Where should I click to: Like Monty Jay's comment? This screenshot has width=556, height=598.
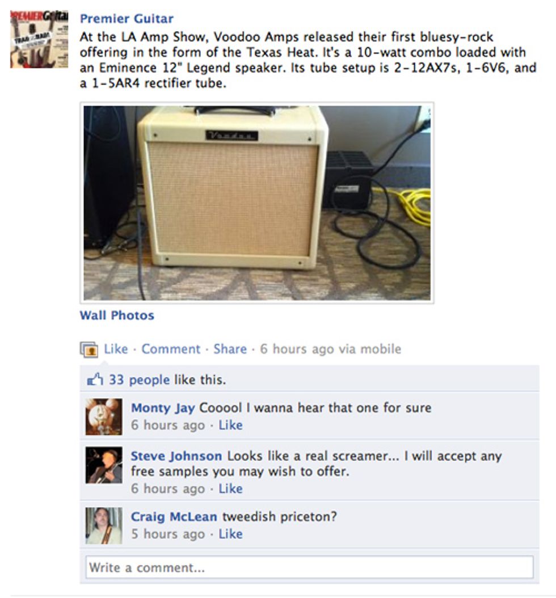(230, 425)
